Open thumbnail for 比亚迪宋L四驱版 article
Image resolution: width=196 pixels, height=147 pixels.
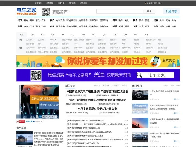140,95
